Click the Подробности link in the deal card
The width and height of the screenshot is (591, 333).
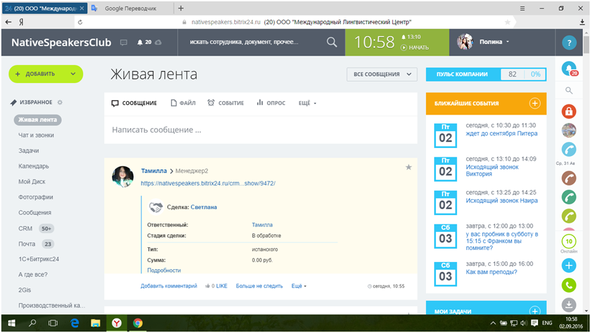(164, 270)
